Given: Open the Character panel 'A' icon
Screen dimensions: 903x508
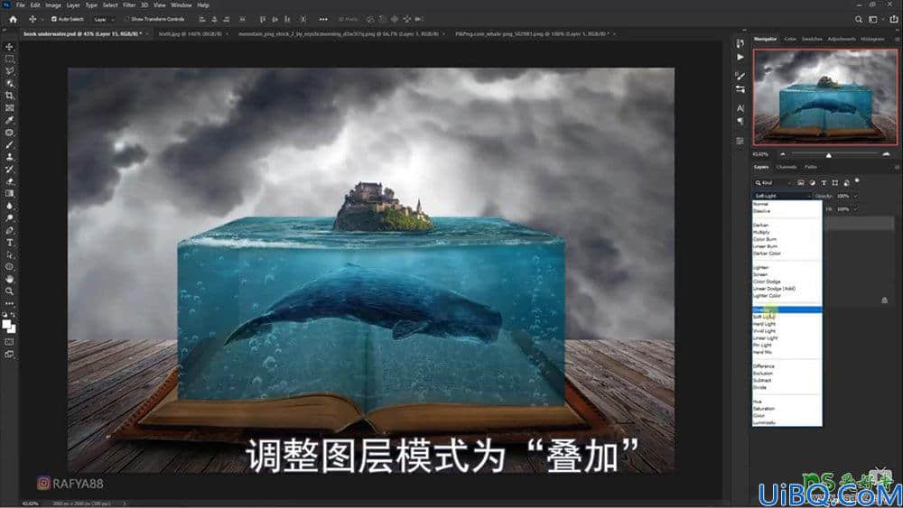Looking at the screenshot, I should point(740,108).
